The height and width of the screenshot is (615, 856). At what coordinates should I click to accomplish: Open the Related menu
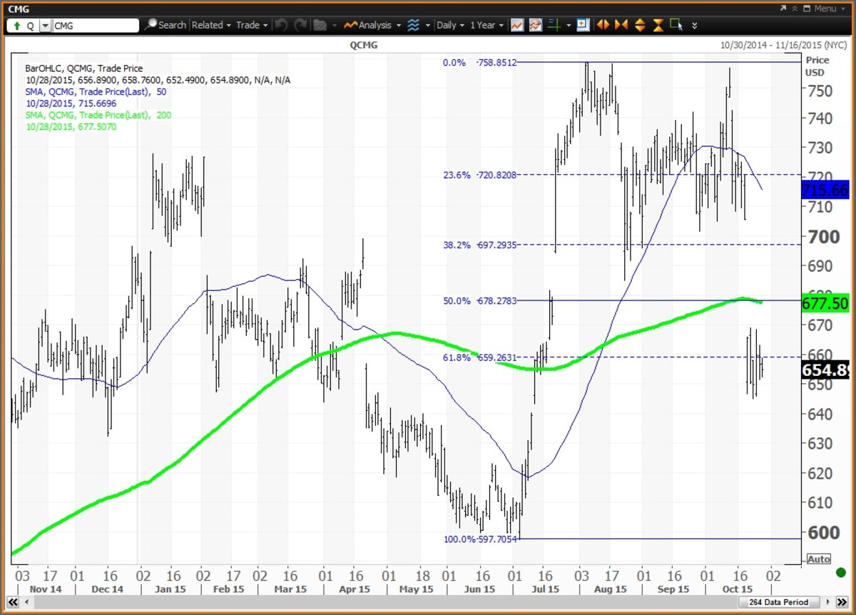click(x=211, y=25)
